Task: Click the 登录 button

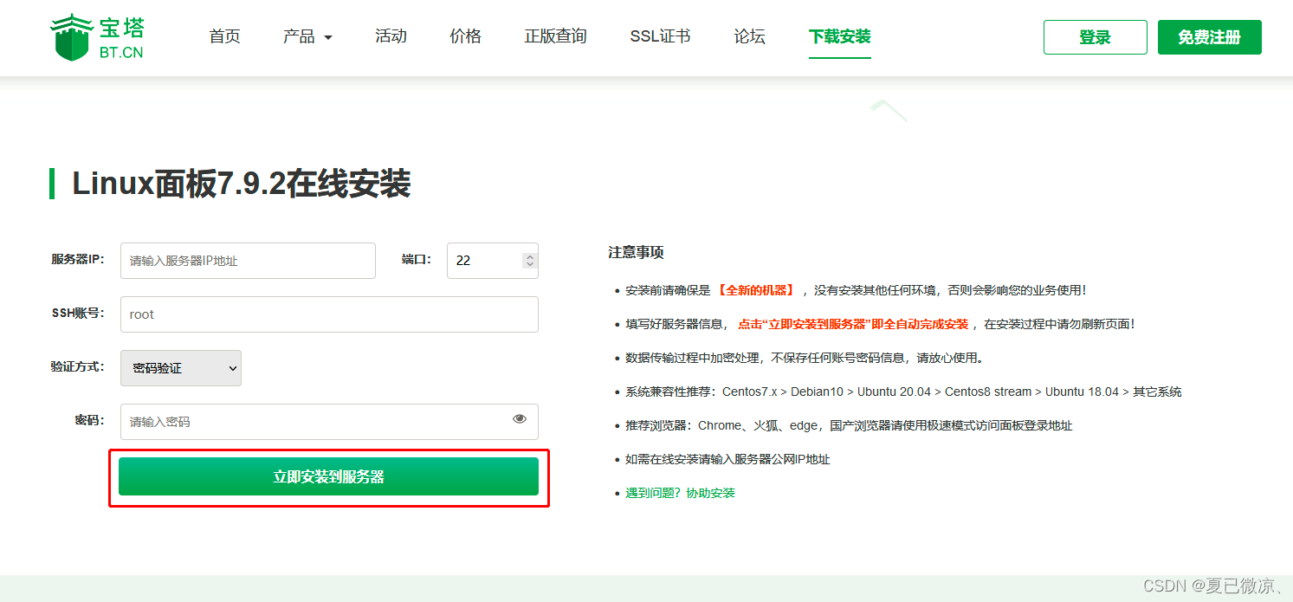Action: tap(1095, 37)
